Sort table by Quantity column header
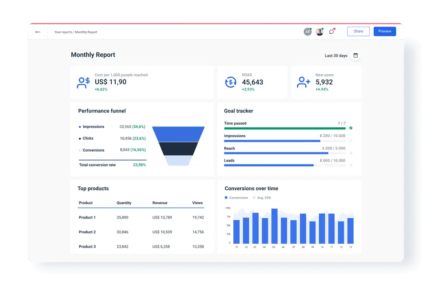The height and width of the screenshot is (285, 431). click(x=124, y=203)
